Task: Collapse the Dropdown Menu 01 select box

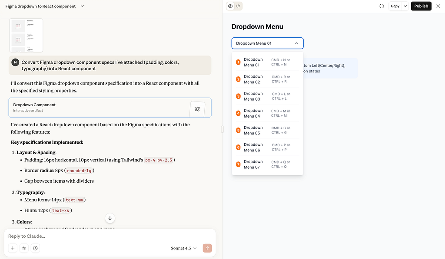Action: pyautogui.click(x=267, y=43)
